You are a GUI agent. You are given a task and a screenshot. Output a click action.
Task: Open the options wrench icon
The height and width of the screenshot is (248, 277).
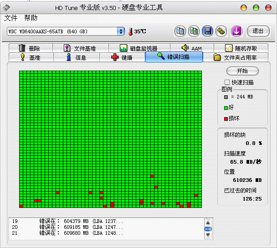(x=221, y=31)
